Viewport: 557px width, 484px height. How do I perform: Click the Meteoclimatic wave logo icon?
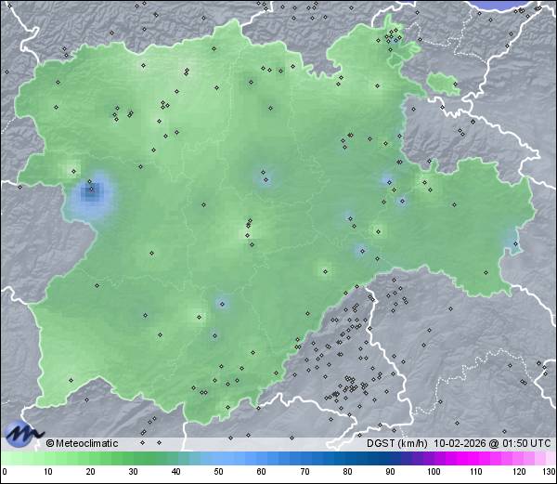(23, 433)
